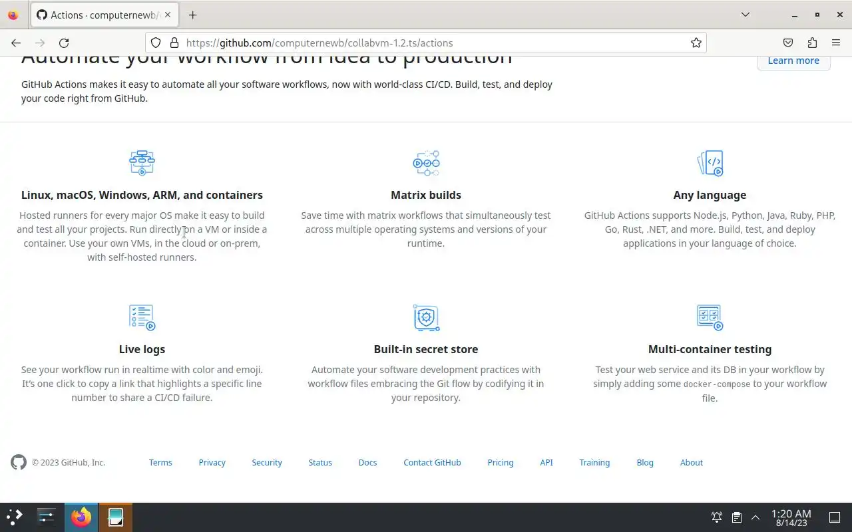Click the Linux, macOS, Windows runners workflow icon

pos(142,163)
